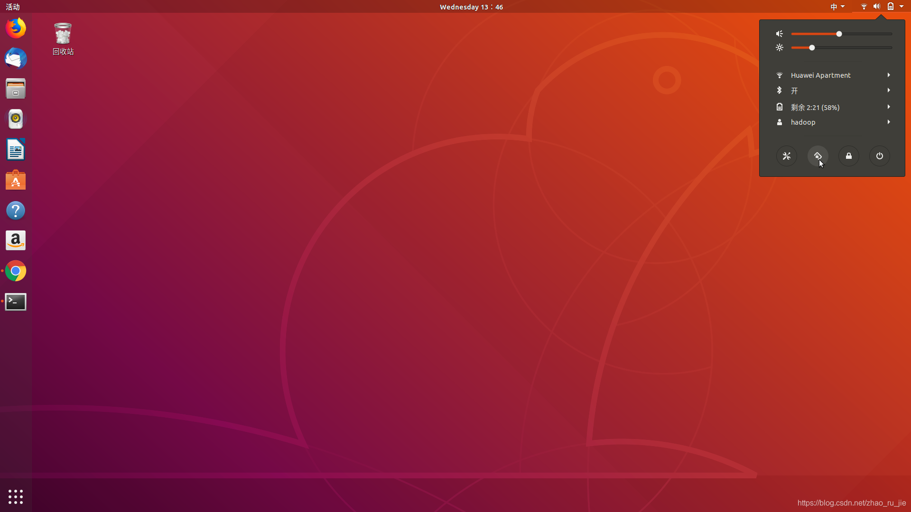Open LibreOffice Writer
911x512 pixels.
click(16, 150)
